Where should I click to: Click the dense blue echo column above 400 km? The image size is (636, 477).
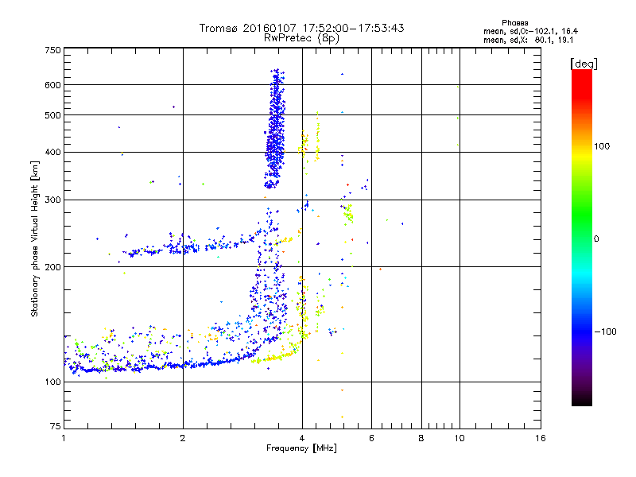(275, 130)
